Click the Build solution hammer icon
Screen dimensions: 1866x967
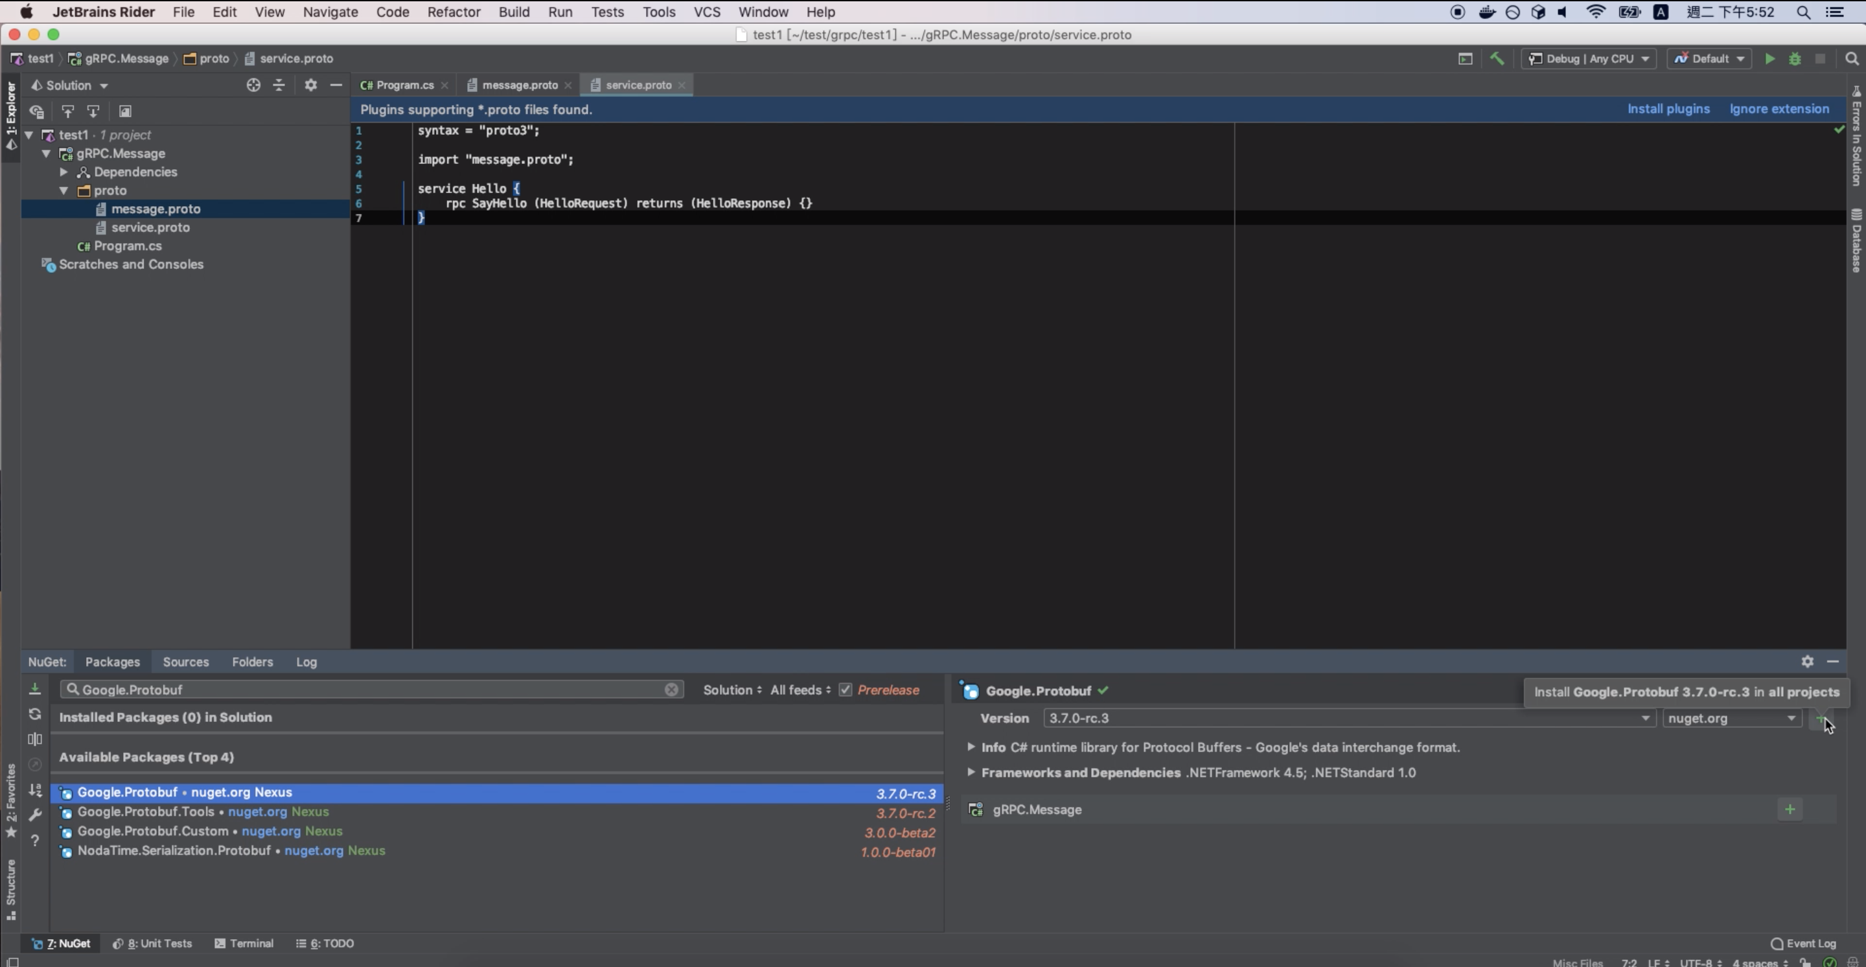[x=1497, y=59]
